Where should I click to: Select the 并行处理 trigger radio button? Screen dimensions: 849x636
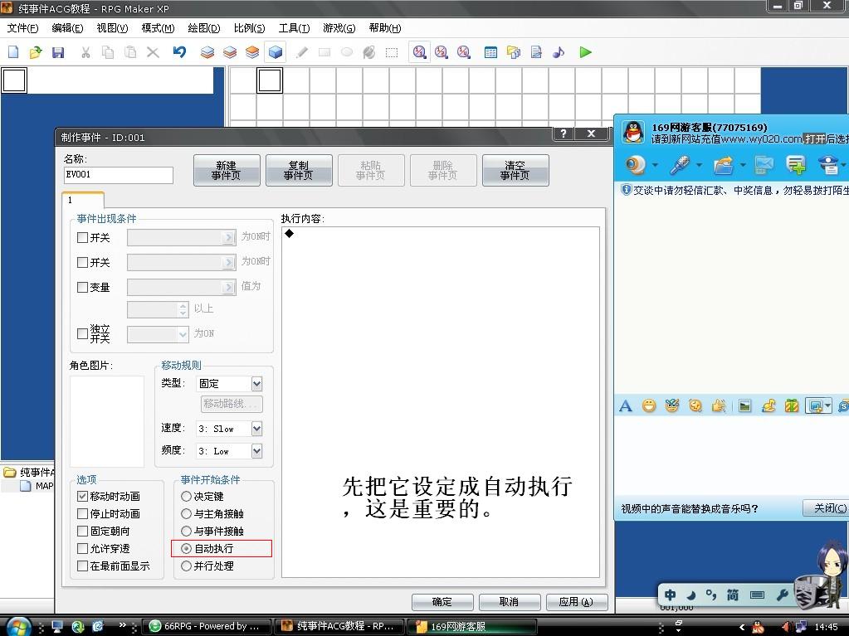pyautogui.click(x=186, y=566)
